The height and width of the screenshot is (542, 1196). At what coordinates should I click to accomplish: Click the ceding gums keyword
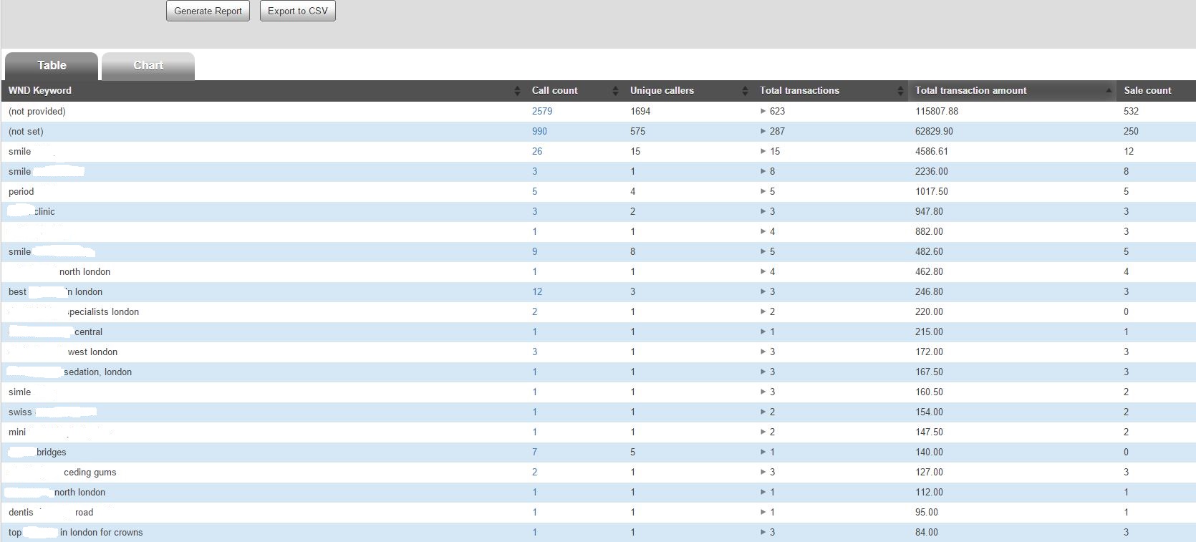pos(90,472)
